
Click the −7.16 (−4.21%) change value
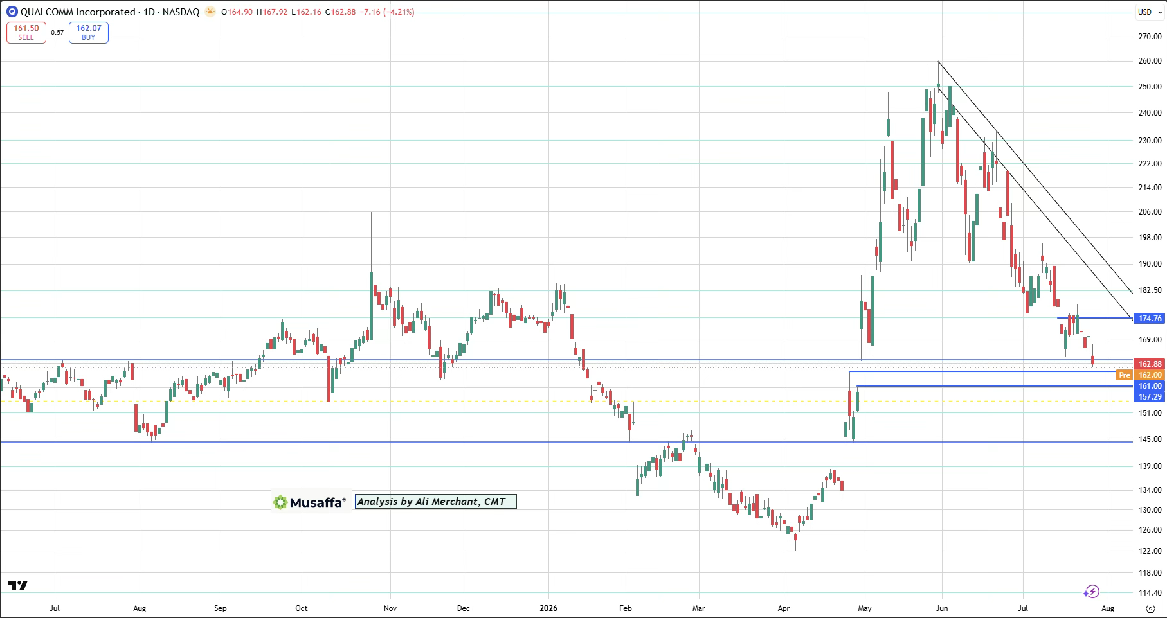pyautogui.click(x=387, y=12)
